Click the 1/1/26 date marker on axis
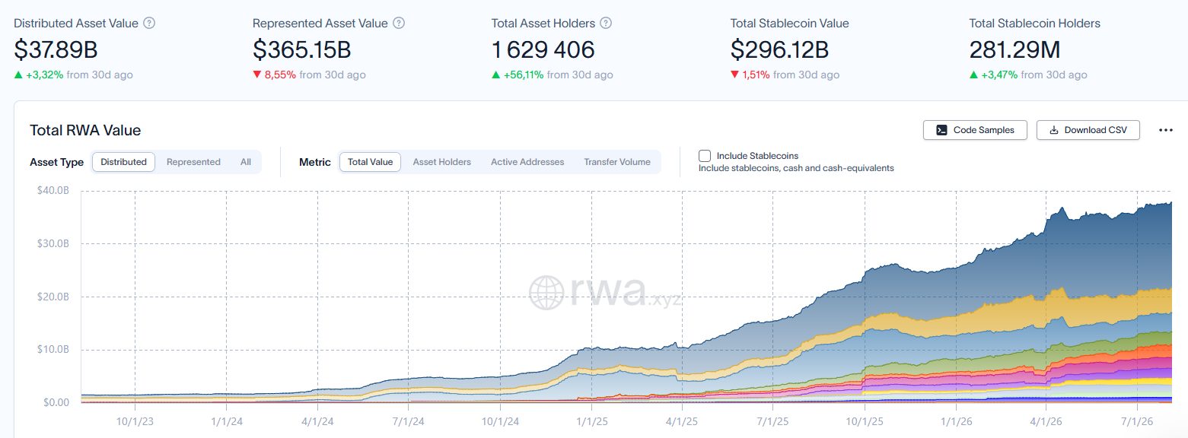 pyautogui.click(x=955, y=420)
